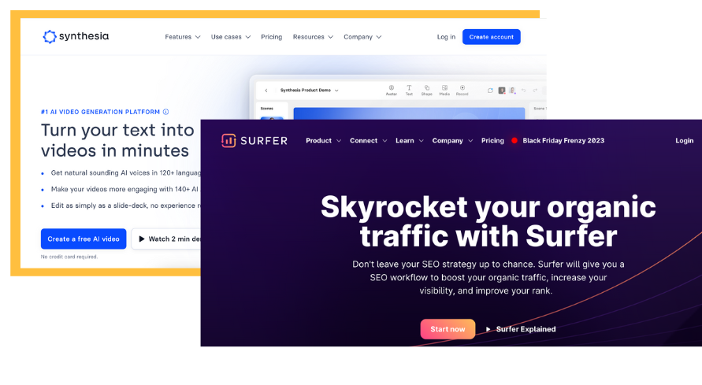Click Surfer Explained link

[x=526, y=329]
